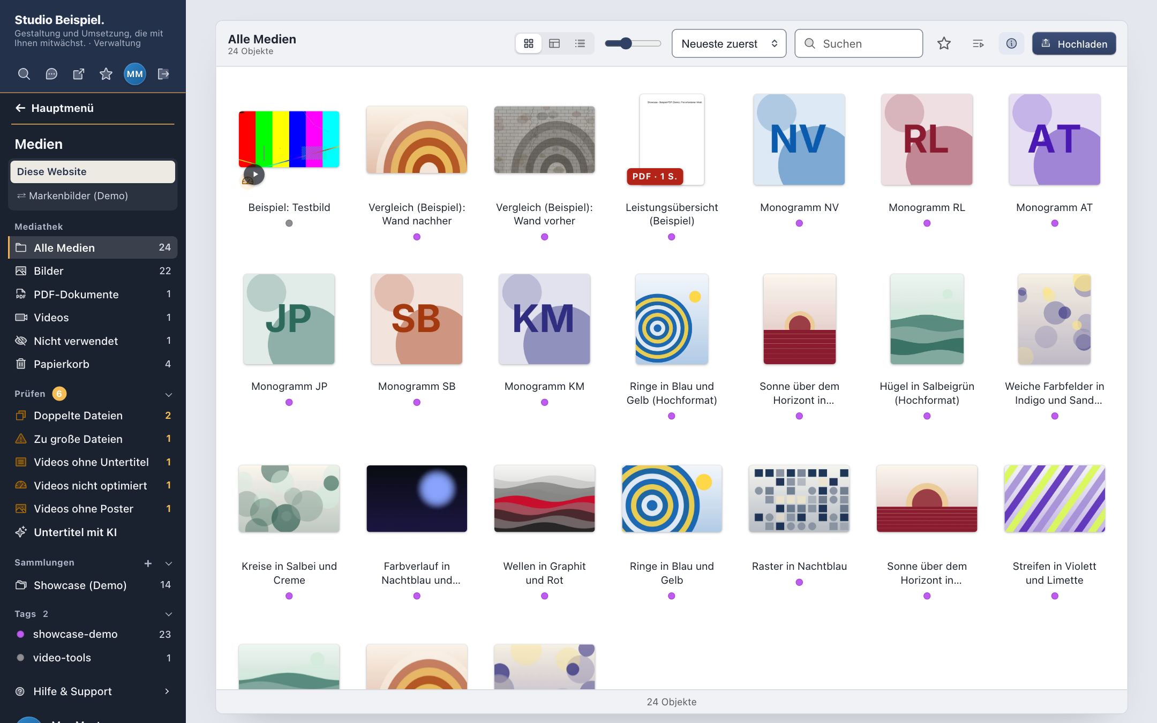
Task: Switch to list view layout
Action: [x=580, y=43]
